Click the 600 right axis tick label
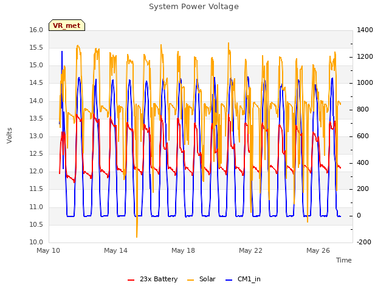 click(363, 136)
